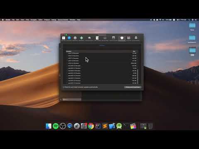Open the Xcode menu
The width and height of the screenshot is (199, 149).
tap(8, 20)
